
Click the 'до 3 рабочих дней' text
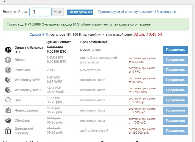pos(94,131)
